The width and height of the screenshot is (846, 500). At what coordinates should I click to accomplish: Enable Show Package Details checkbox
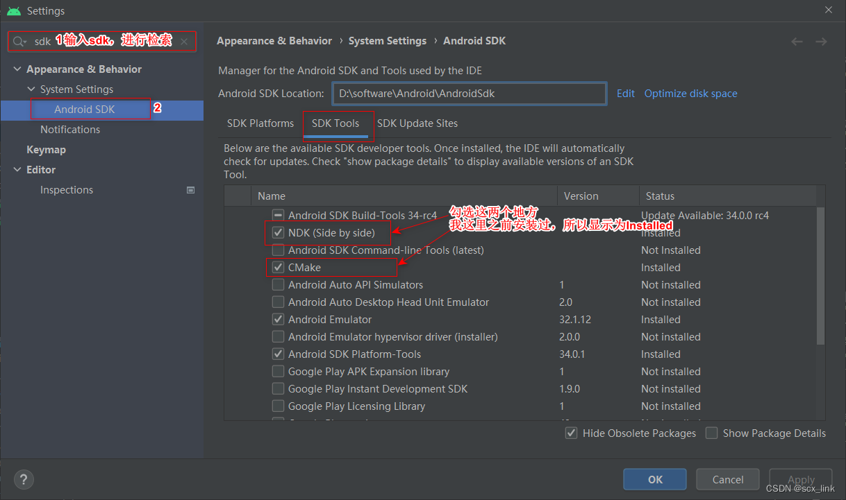[x=711, y=433]
